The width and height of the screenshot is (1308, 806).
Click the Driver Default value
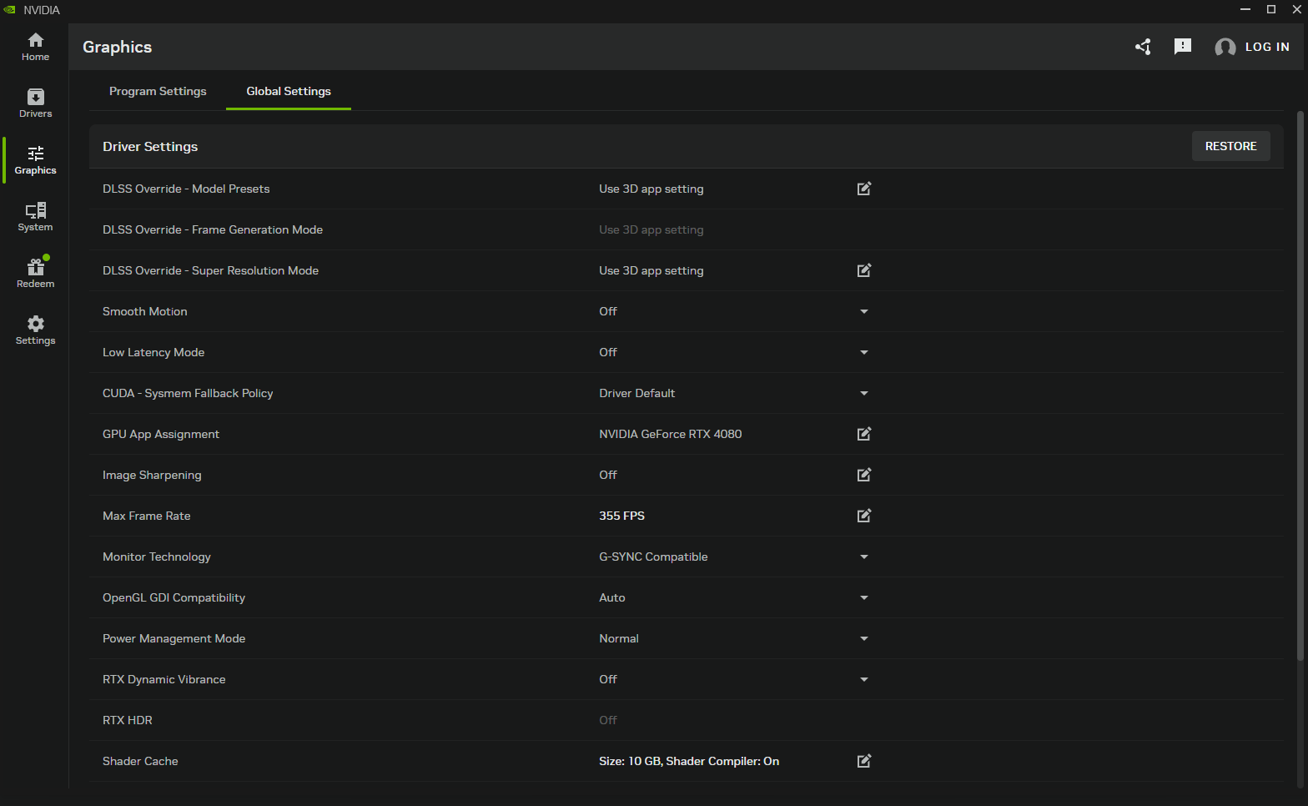[x=636, y=393]
